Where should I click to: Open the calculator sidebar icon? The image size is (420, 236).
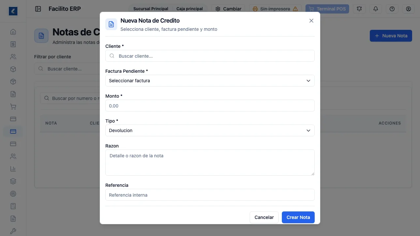coord(13,206)
